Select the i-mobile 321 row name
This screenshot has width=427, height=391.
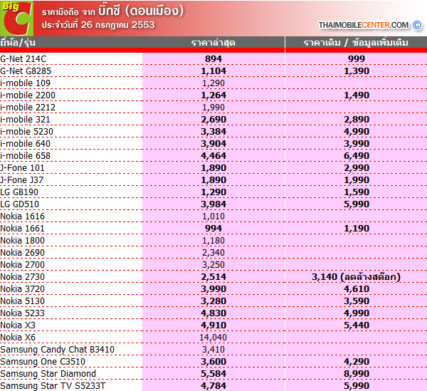[x=25, y=120]
